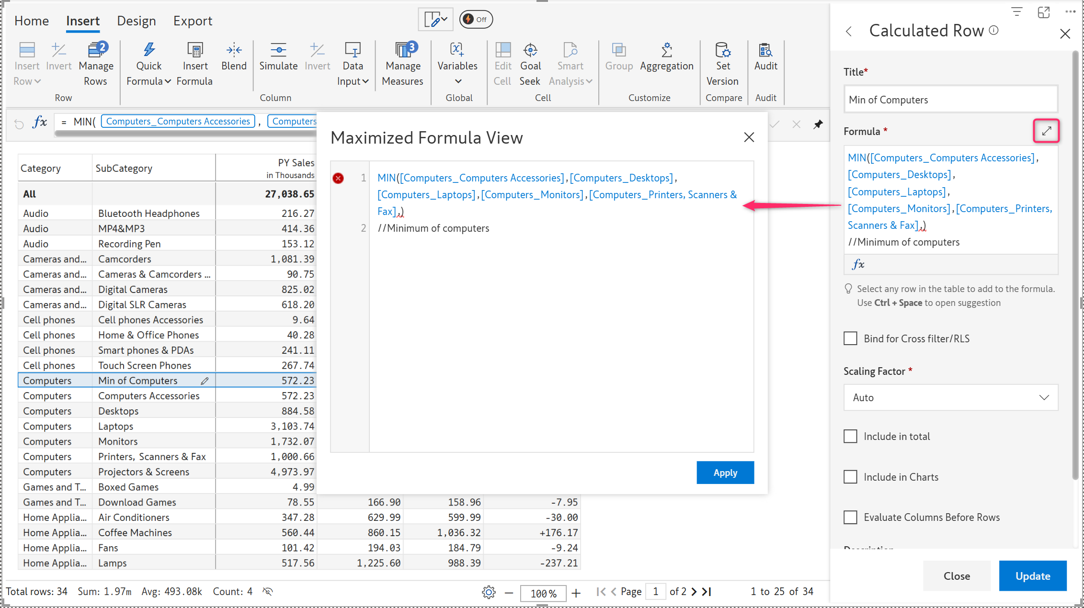Expand the formula editor maximize icon

tap(1046, 131)
